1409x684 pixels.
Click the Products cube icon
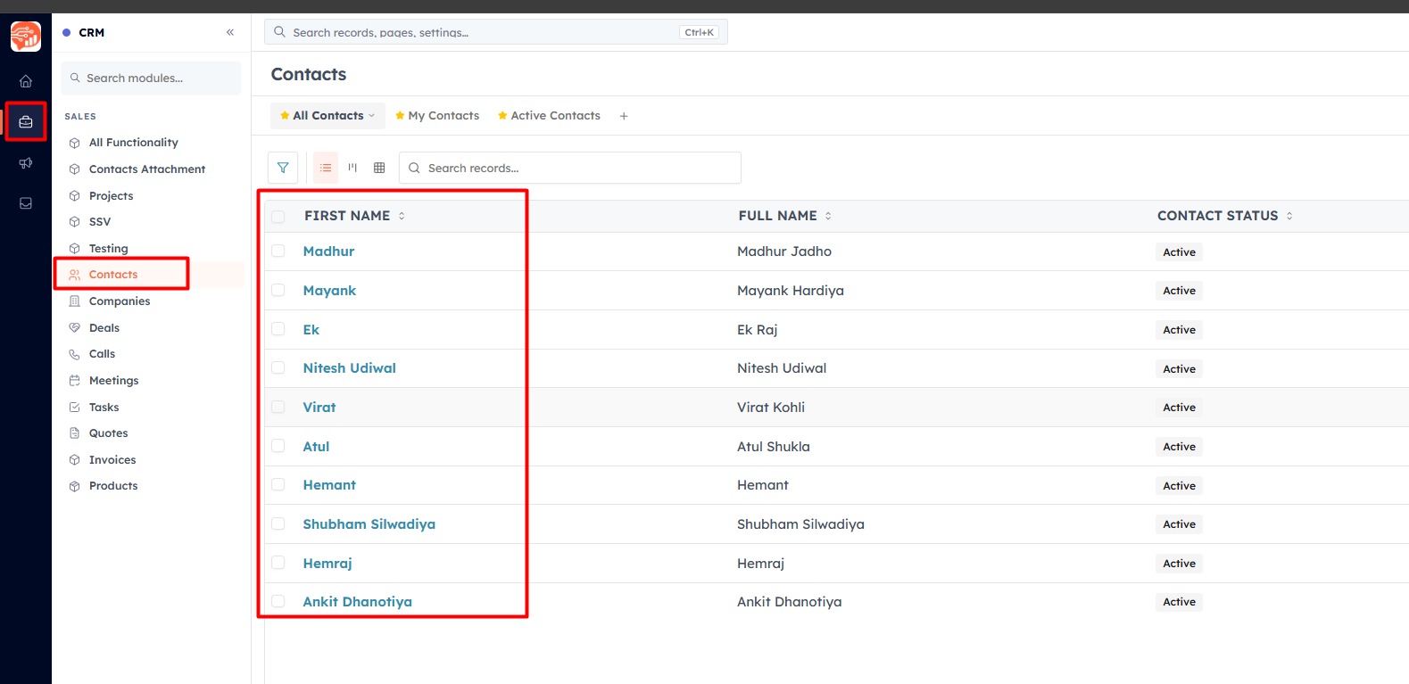[75, 486]
